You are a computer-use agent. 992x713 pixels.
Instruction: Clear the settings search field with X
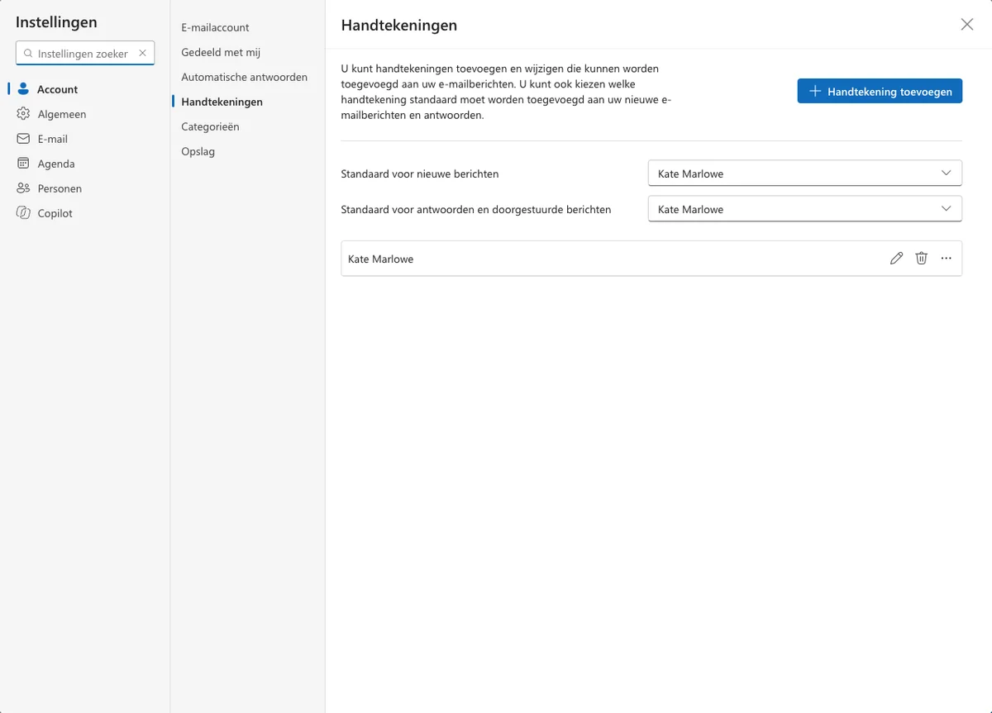tap(142, 53)
